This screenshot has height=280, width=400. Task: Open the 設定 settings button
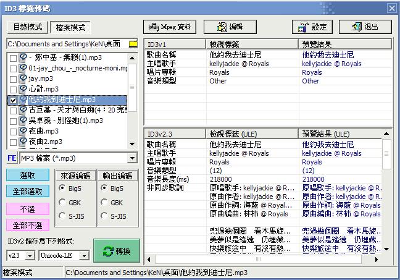pyautogui.click(x=312, y=27)
